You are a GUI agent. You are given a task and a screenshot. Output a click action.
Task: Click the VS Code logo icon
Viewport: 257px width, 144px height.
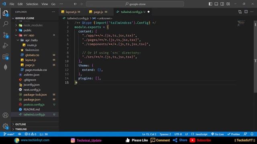(x=4, y=4)
